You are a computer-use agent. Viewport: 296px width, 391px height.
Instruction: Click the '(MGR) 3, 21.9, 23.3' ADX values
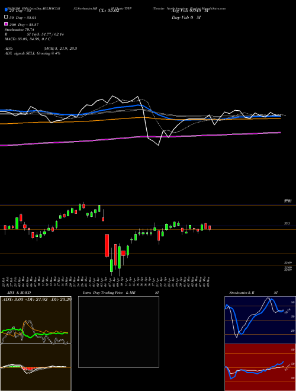point(60,49)
